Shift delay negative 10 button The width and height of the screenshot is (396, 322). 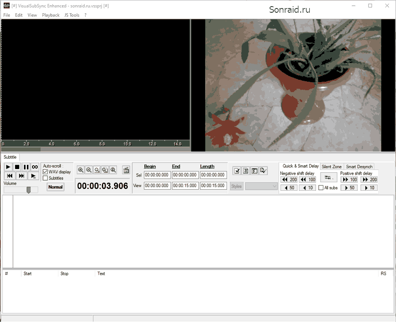click(307, 188)
